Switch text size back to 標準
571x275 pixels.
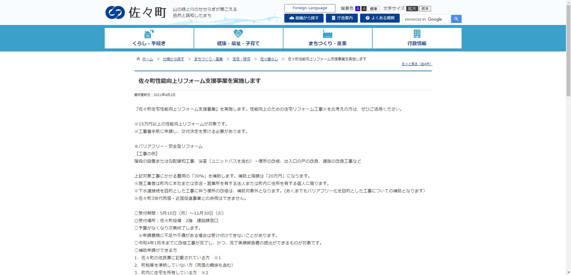[425, 9]
